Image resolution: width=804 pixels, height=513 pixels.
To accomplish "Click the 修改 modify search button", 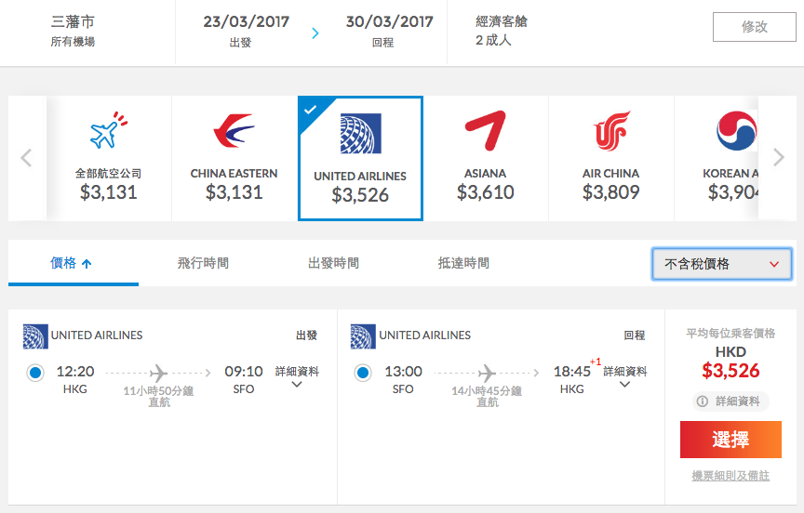I will [755, 27].
